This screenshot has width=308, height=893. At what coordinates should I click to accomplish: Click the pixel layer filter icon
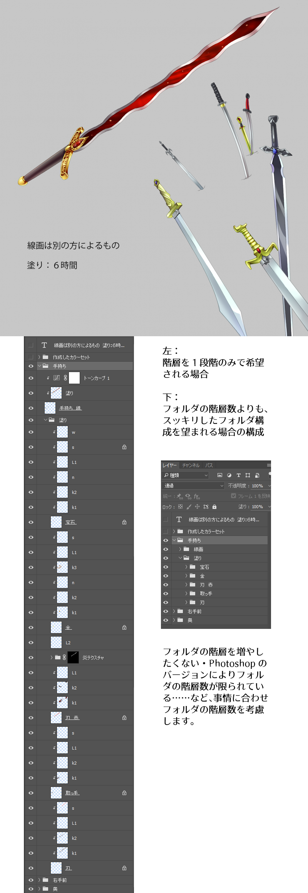220,475
